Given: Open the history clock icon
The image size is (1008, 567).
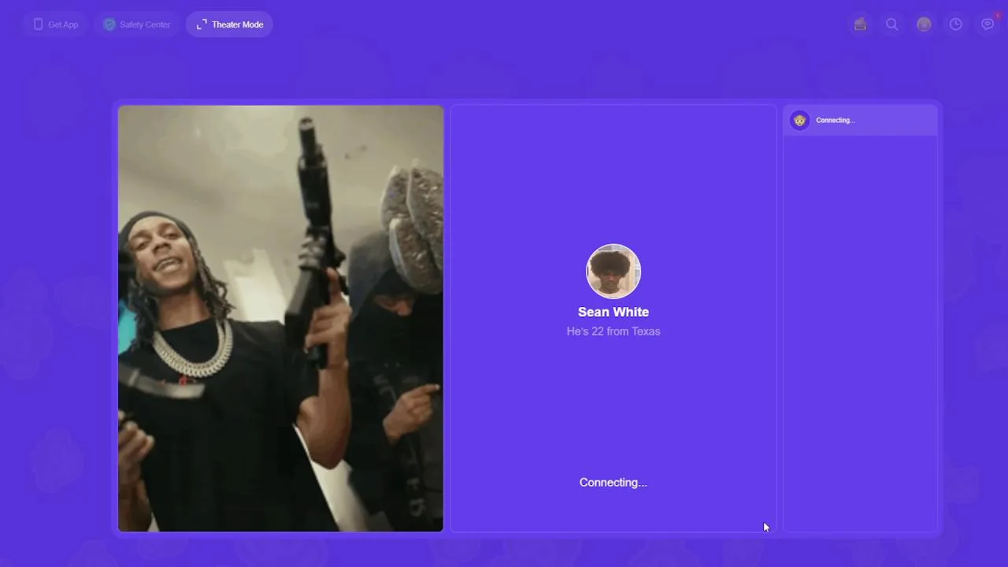Looking at the screenshot, I should (x=955, y=24).
